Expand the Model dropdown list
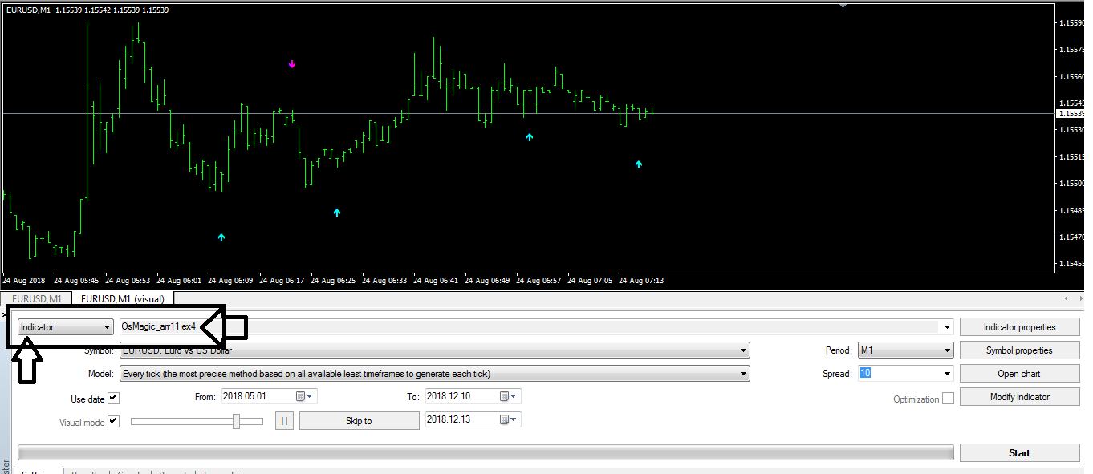This screenshot has height=474, width=1093. (744, 374)
